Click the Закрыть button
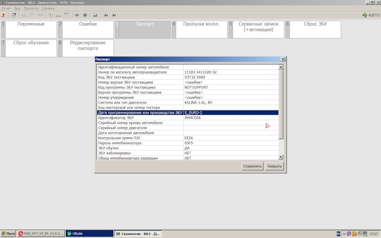This screenshot has width=381, height=238. pyautogui.click(x=274, y=166)
